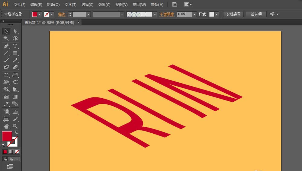The image size is (302, 171).
Task: Open the 不透明度 transparency link
Action: (x=167, y=14)
